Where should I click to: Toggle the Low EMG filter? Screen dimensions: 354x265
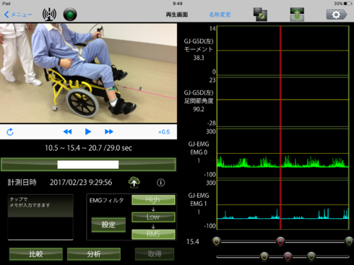[153, 217]
